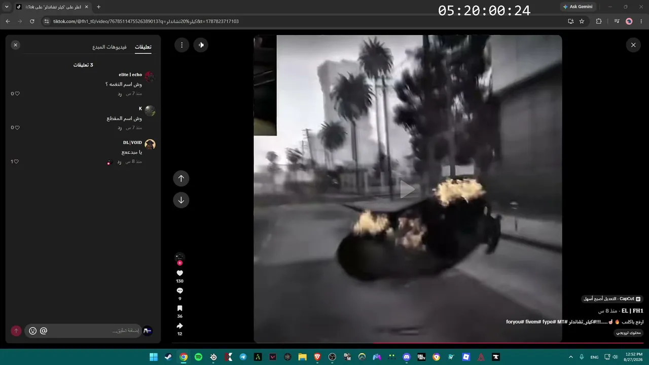This screenshot has width=649, height=365.
Task: Click the محتوى ترويجي promotional content tag
Action: click(629, 333)
